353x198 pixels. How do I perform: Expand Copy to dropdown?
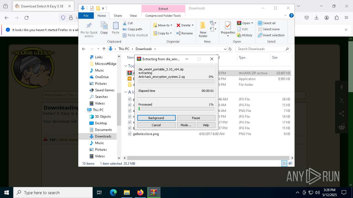click(171, 33)
